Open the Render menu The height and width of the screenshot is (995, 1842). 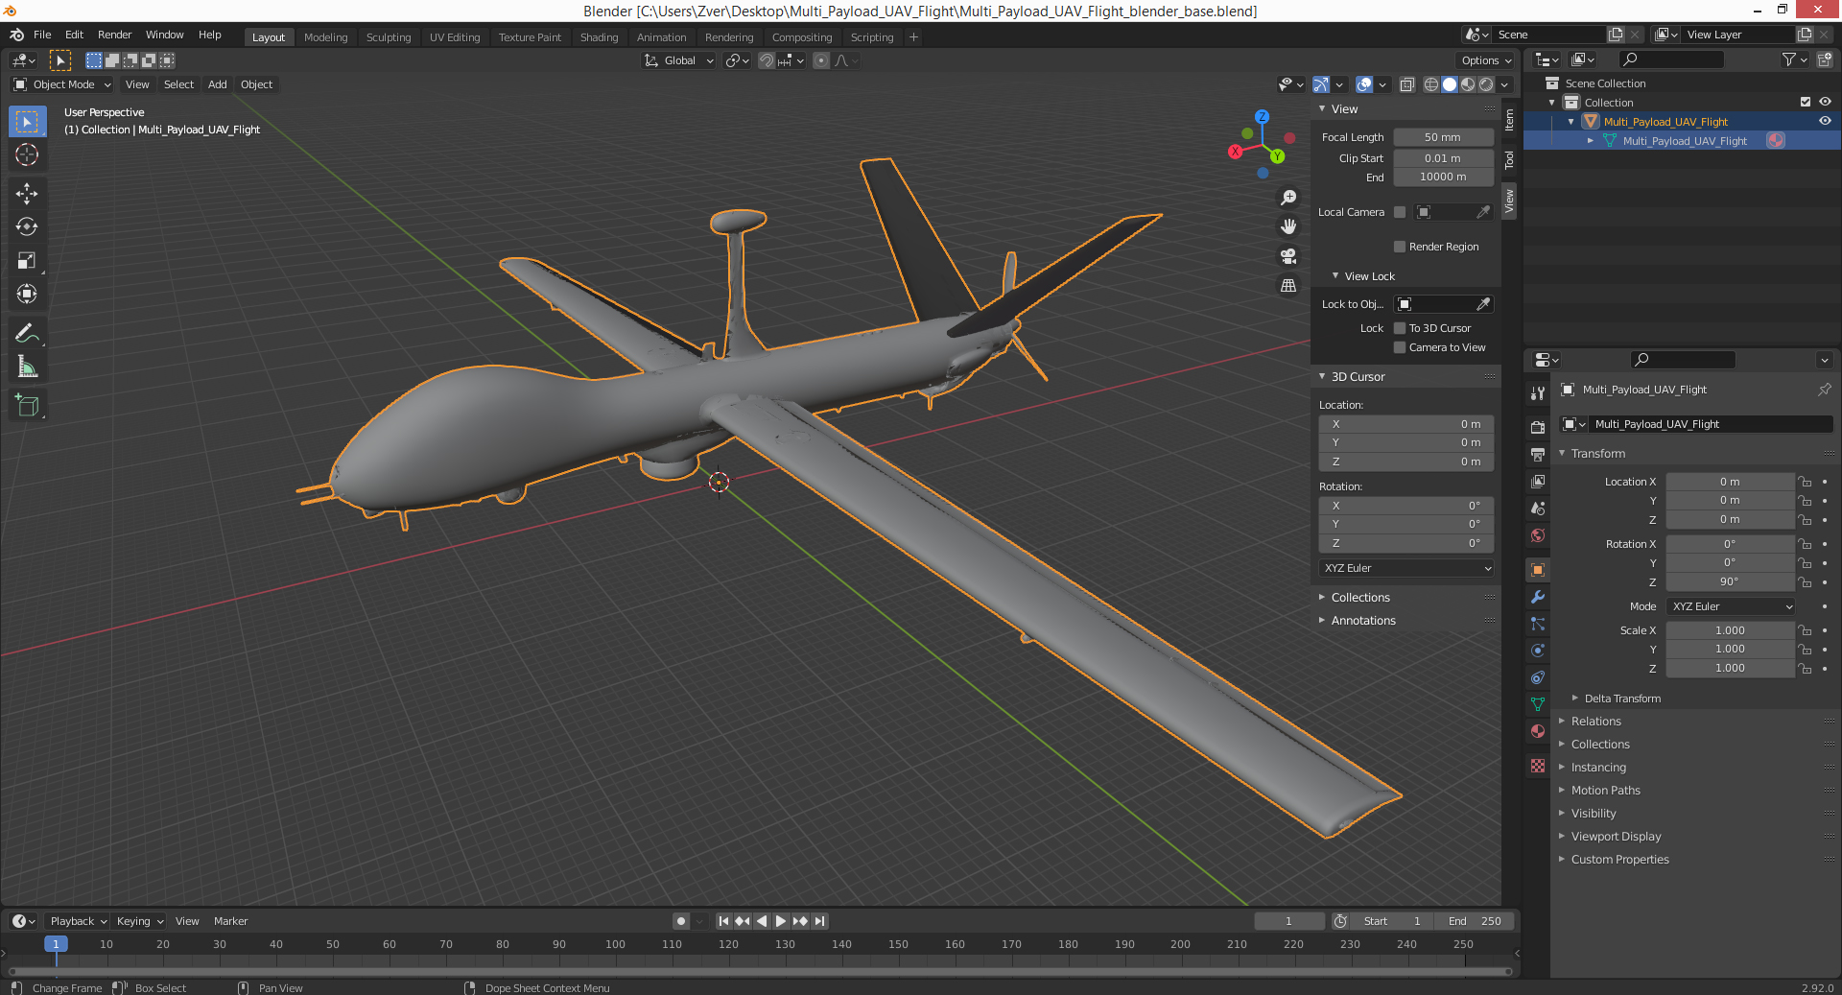click(x=114, y=35)
